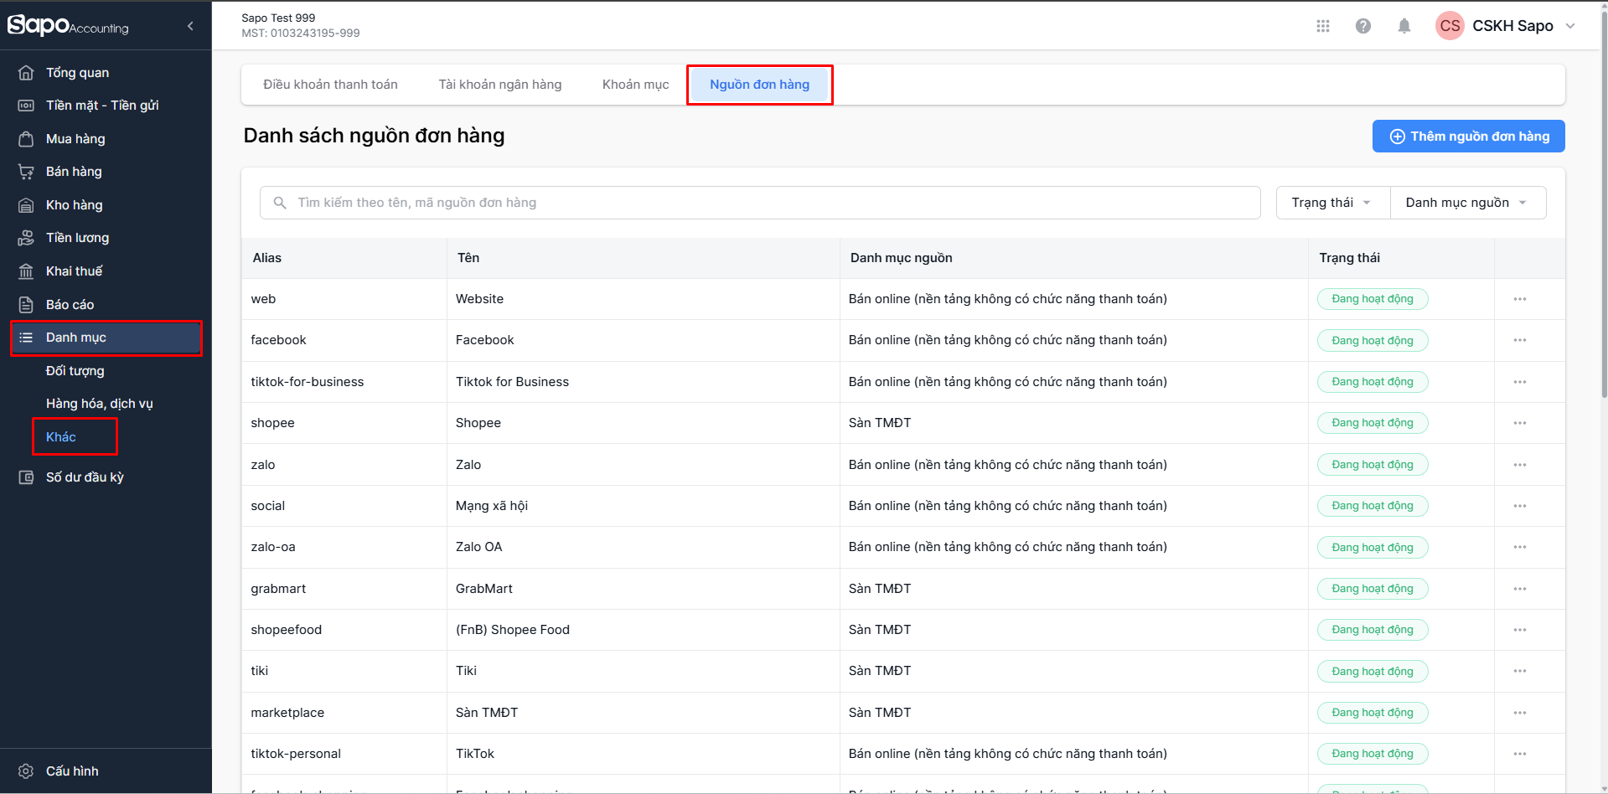Click the order source search field
The height and width of the screenshot is (794, 1608).
click(759, 203)
